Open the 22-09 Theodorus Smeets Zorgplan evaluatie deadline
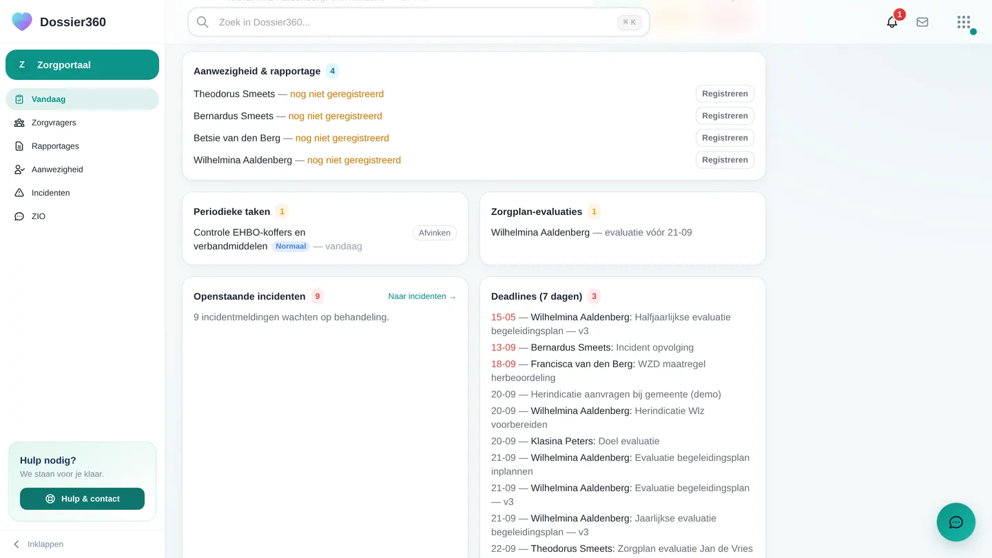 coord(622,548)
